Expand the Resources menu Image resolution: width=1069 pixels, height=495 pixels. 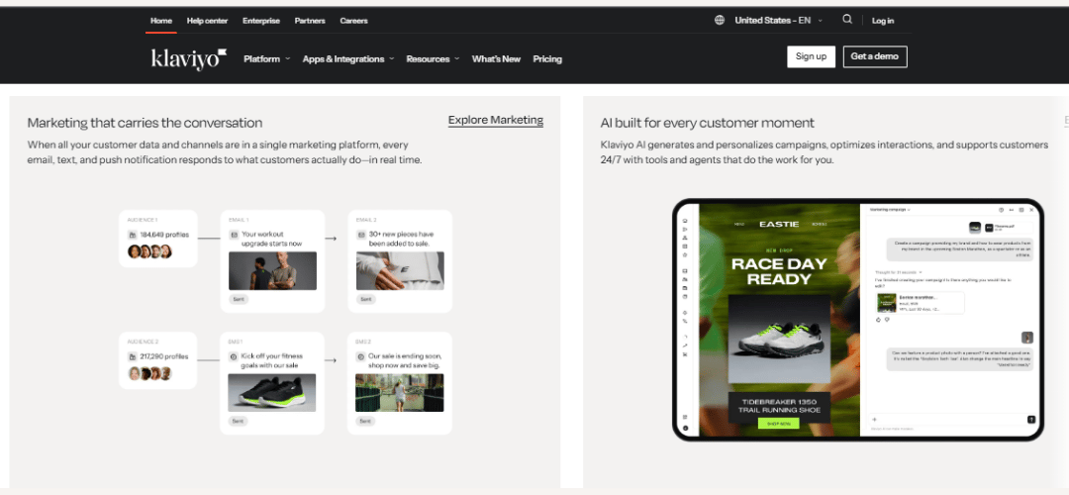click(x=433, y=59)
